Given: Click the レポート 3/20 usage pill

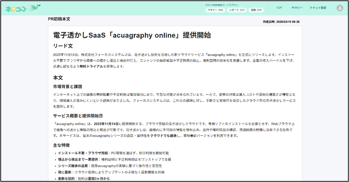Looking at the screenshot, I should click(x=237, y=10).
